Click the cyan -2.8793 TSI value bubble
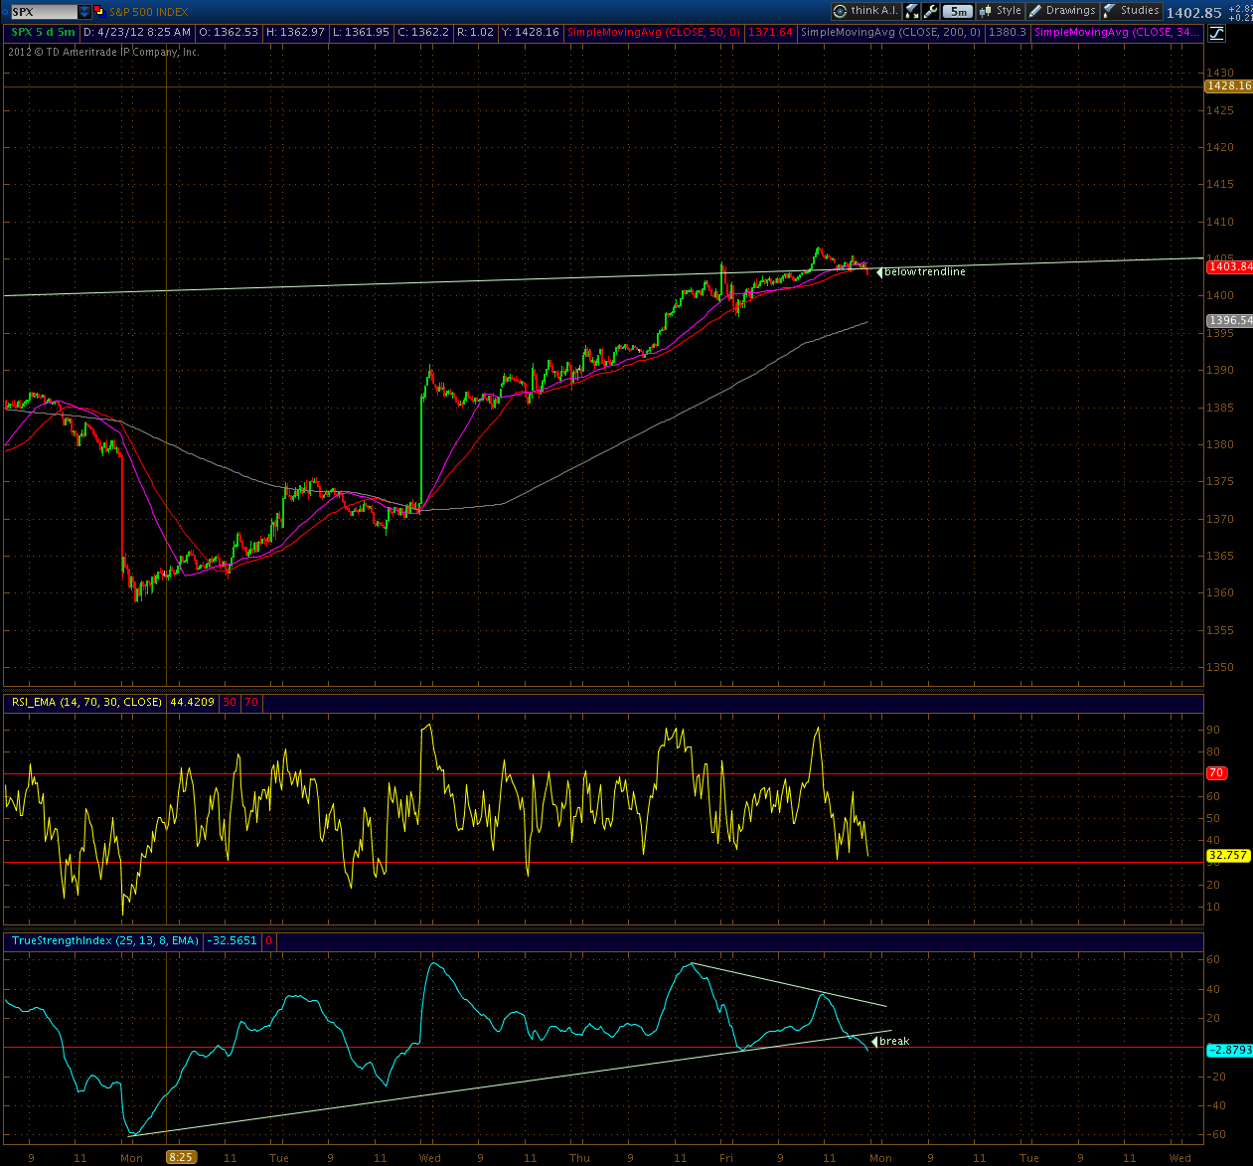The width and height of the screenshot is (1253, 1166). tap(1228, 1050)
